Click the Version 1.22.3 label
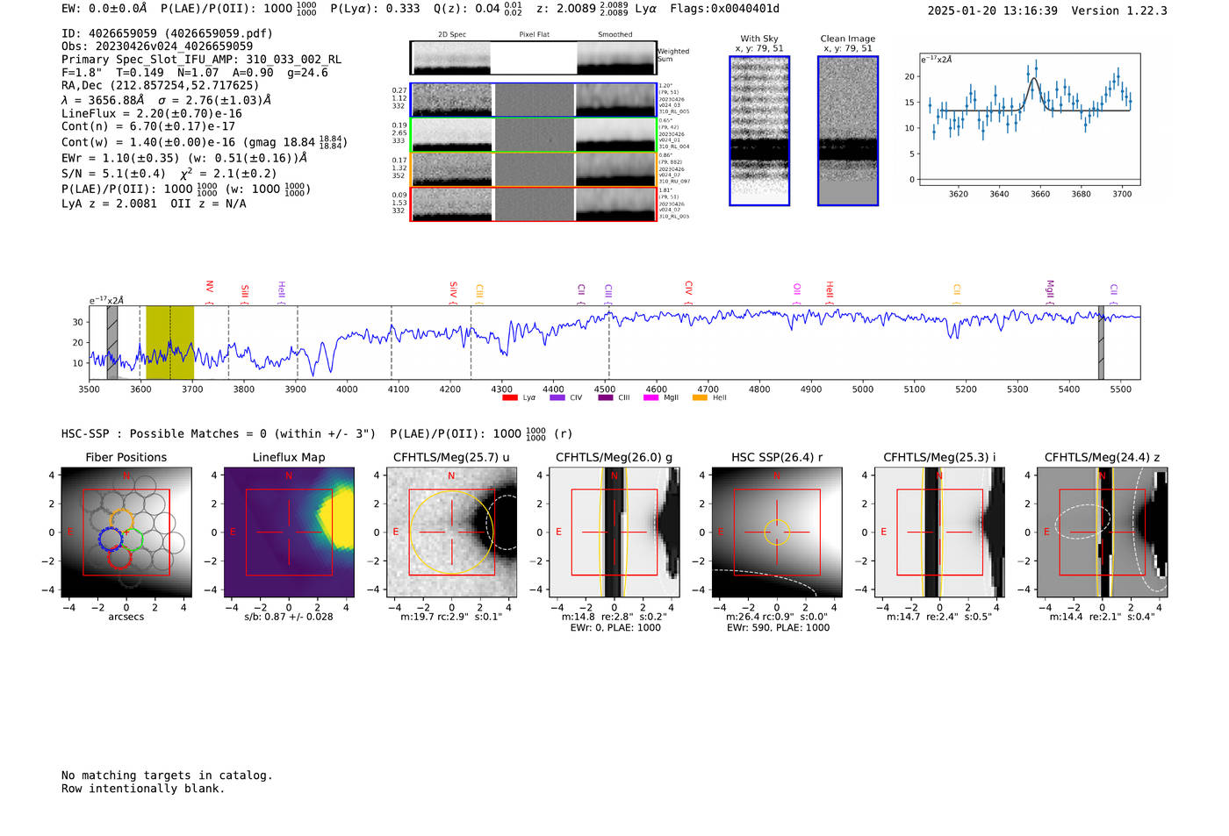Image resolution: width=1229 pixels, height=836 pixels. click(x=1119, y=11)
